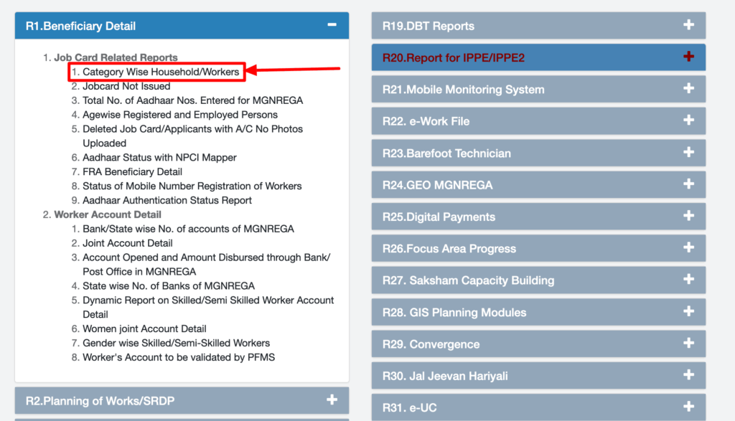
Task: Select Aadhaar Status with NPCI Mapper
Action: (x=159, y=157)
